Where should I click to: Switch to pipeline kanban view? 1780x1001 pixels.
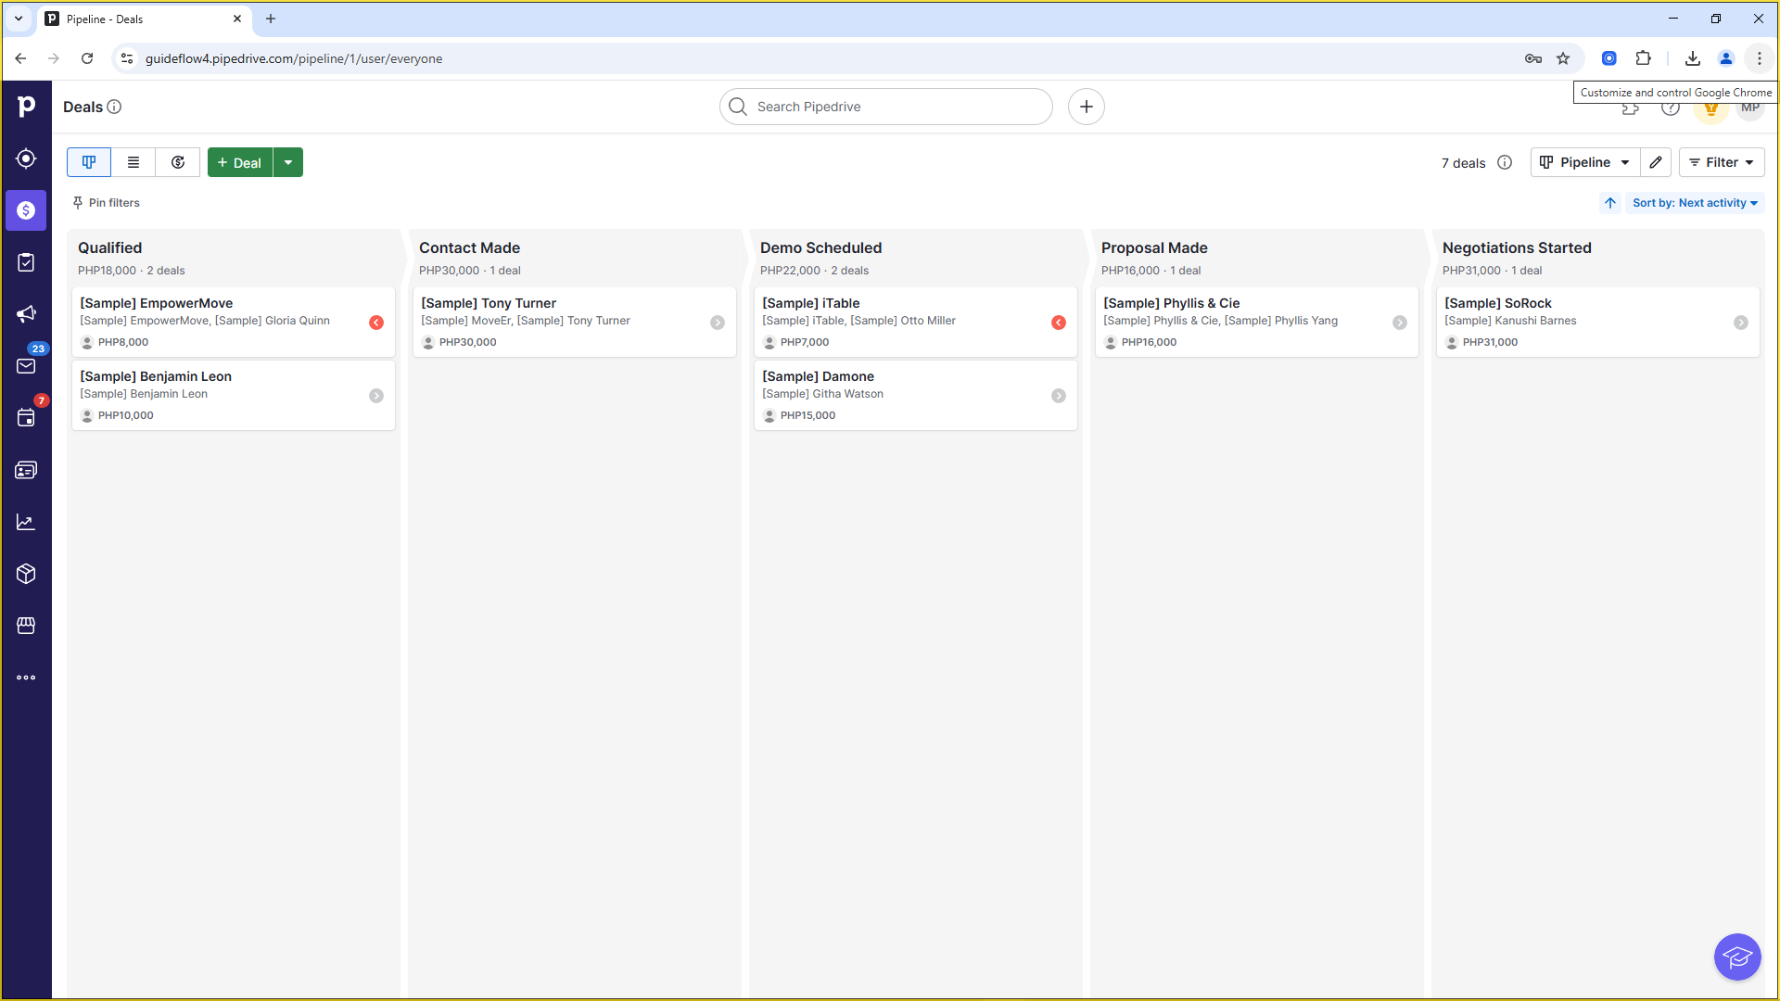[89, 162]
